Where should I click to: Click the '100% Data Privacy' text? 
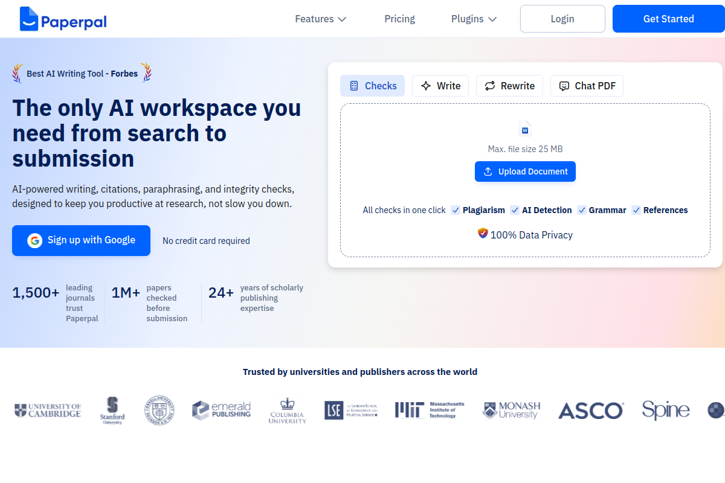coord(532,235)
